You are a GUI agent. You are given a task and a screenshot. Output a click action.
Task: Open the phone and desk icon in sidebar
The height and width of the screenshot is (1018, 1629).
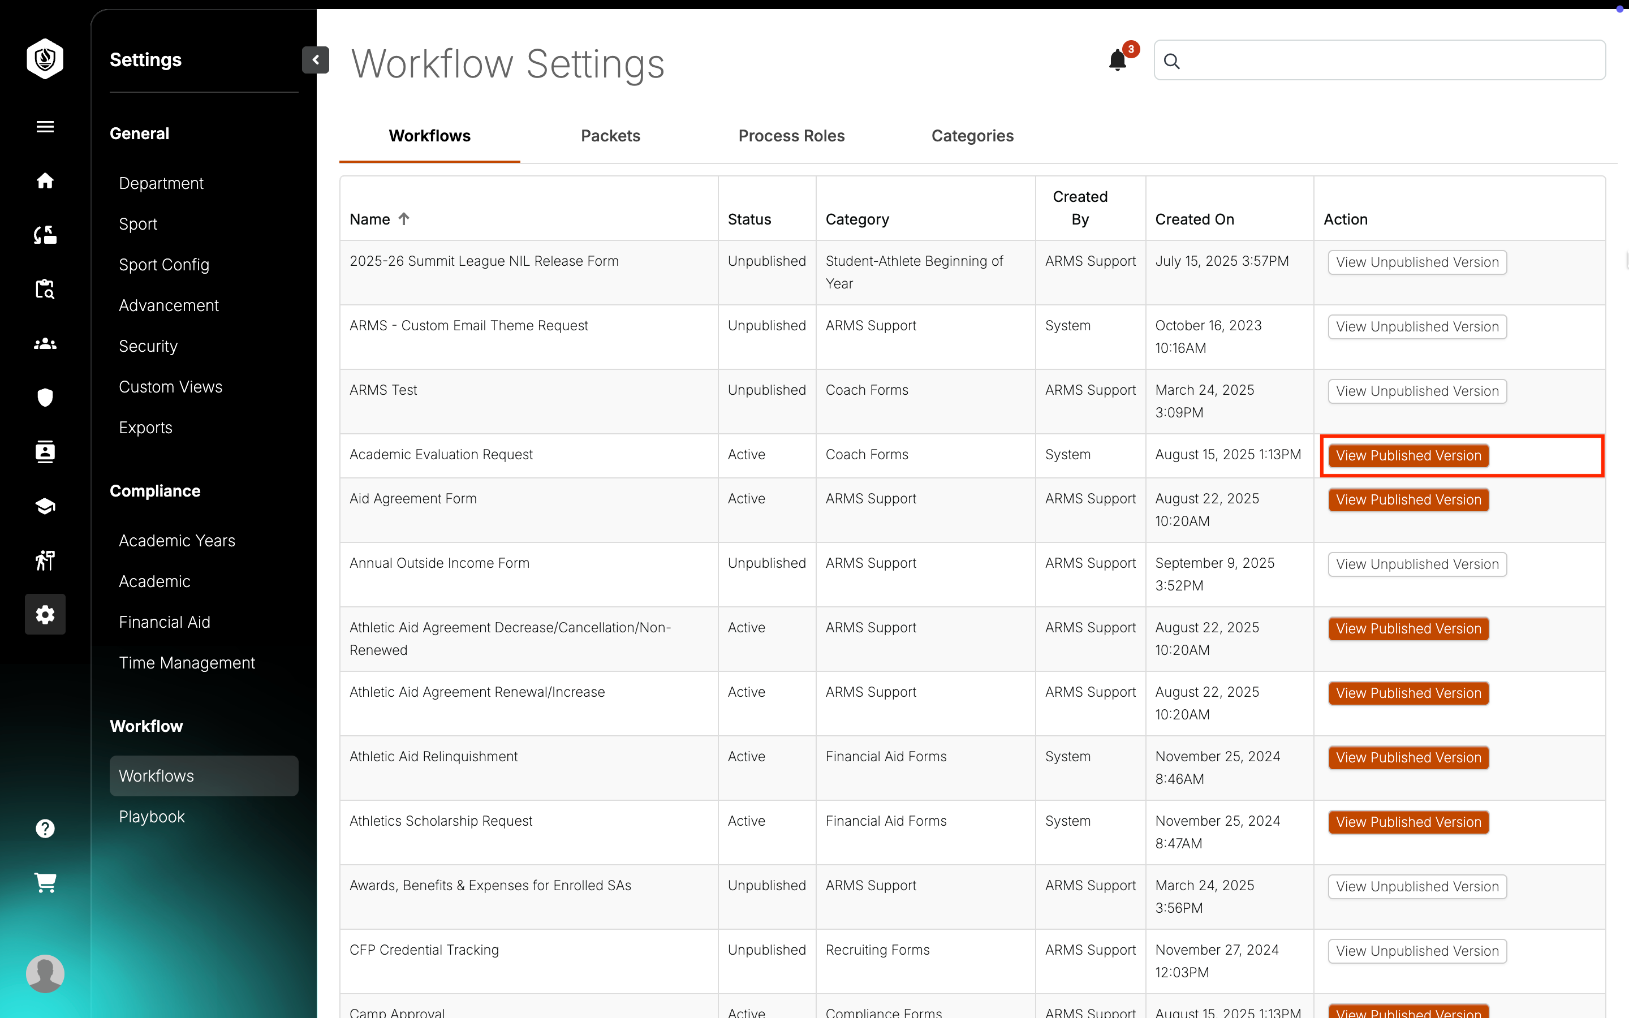(x=45, y=235)
